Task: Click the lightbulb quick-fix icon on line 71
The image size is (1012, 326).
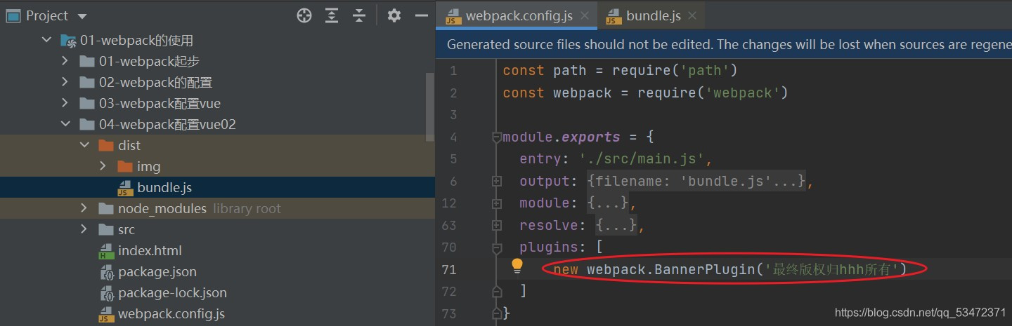Action: point(517,266)
